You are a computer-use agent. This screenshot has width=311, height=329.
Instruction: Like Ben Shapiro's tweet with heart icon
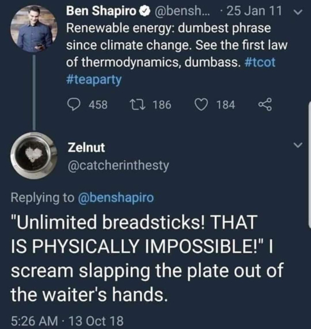point(201,105)
